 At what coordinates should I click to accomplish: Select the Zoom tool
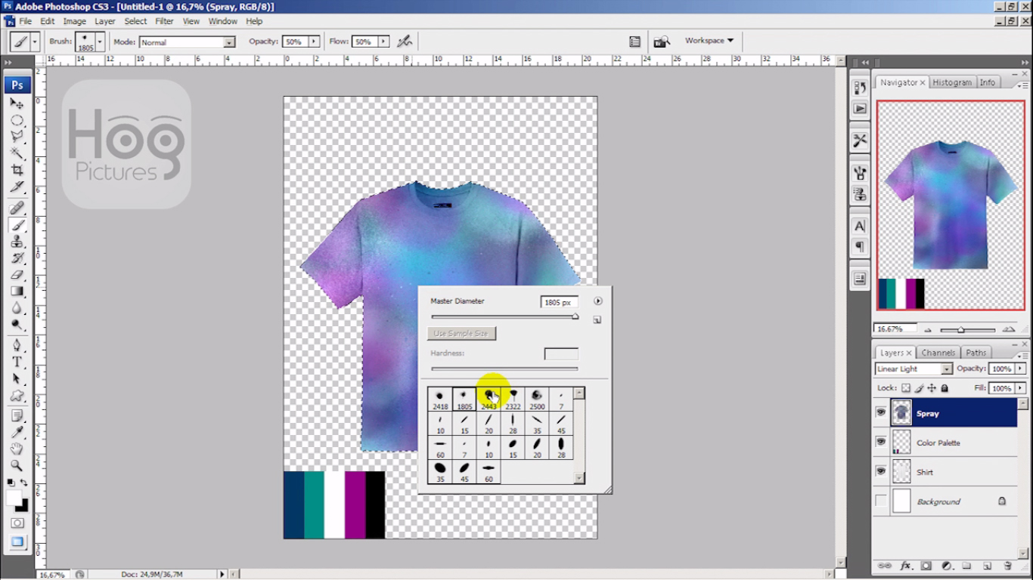click(17, 466)
